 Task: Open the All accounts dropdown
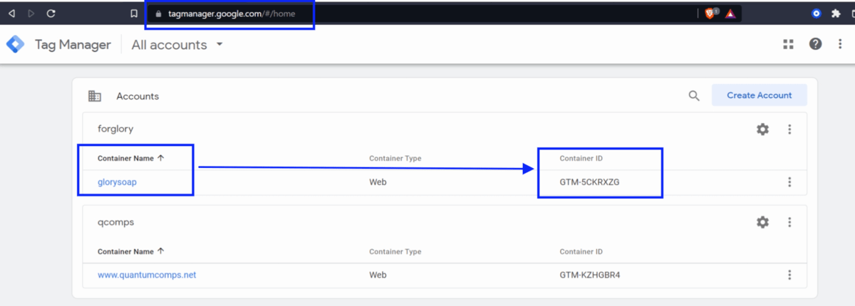[x=177, y=45]
